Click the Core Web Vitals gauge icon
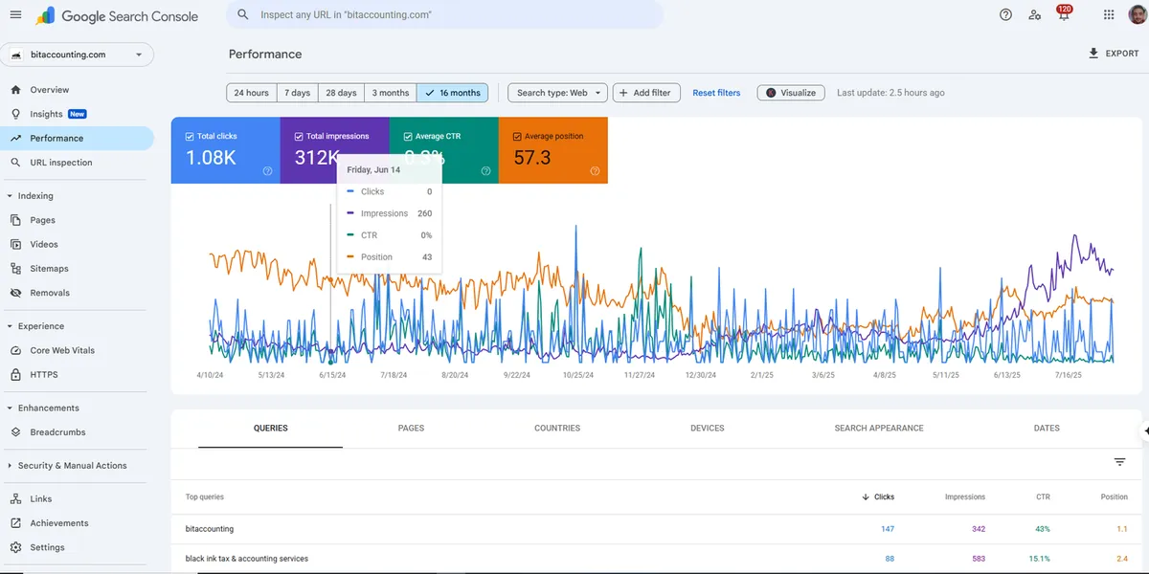 click(x=15, y=350)
